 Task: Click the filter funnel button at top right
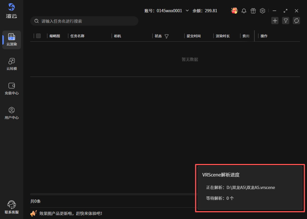point(285,21)
